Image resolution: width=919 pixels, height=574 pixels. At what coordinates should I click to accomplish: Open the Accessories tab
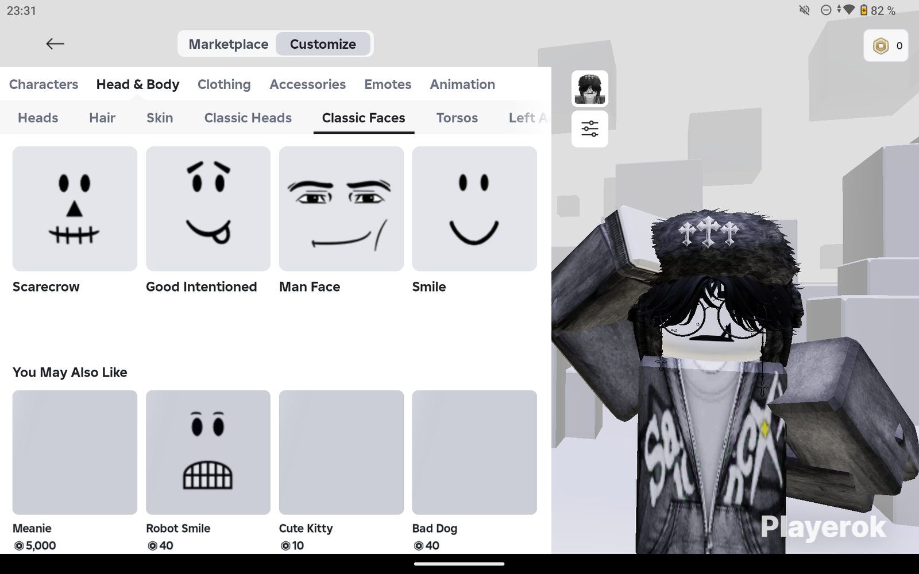tap(308, 84)
